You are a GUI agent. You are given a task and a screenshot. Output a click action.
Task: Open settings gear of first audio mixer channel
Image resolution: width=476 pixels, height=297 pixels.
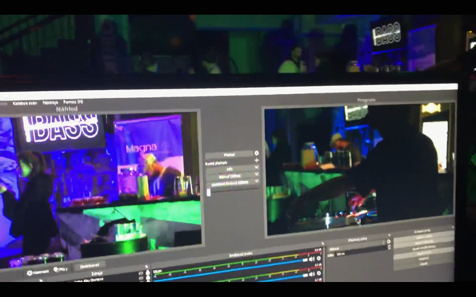319,258
